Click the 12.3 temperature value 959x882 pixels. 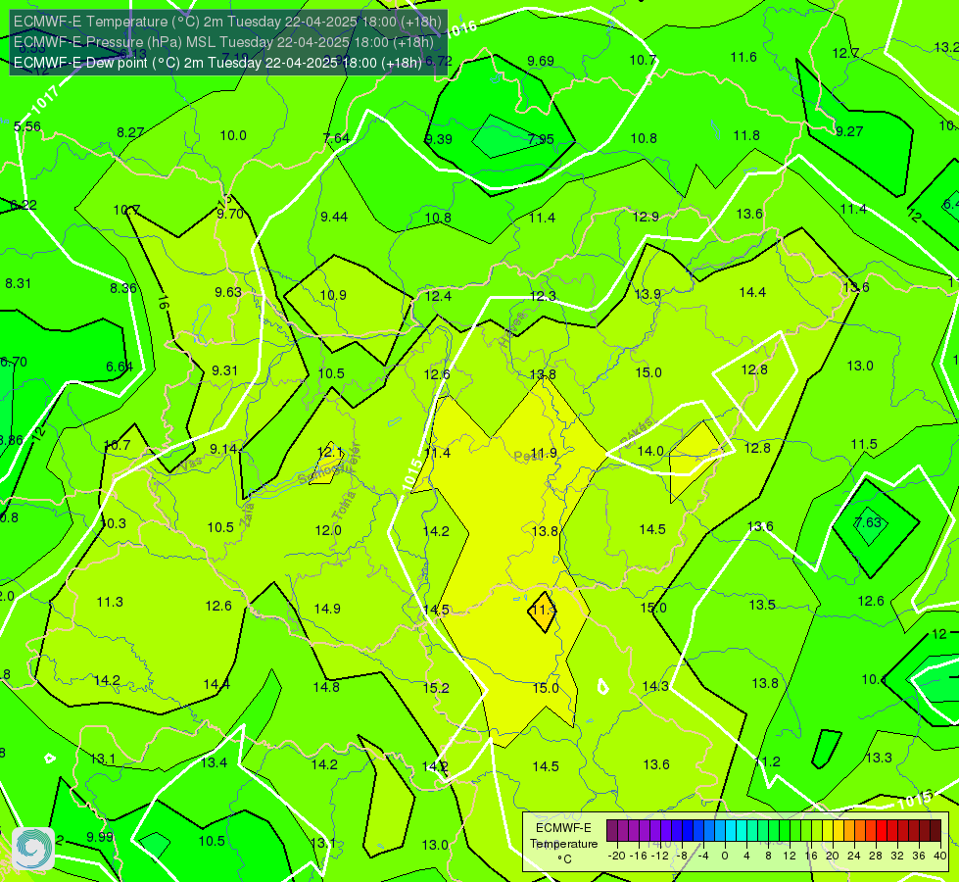(x=543, y=297)
